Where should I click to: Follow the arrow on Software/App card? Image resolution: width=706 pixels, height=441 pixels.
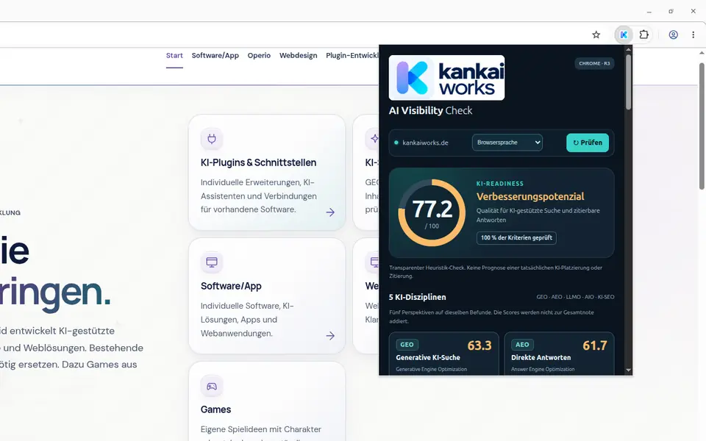click(330, 335)
